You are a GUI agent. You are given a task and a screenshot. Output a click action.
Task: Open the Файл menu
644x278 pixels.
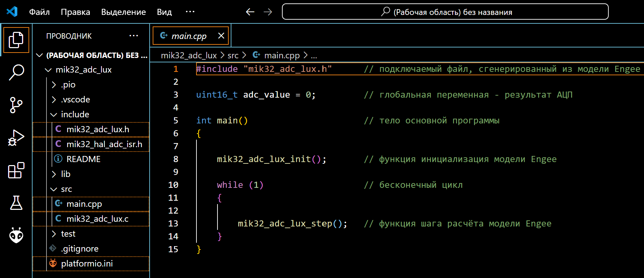[39, 12]
